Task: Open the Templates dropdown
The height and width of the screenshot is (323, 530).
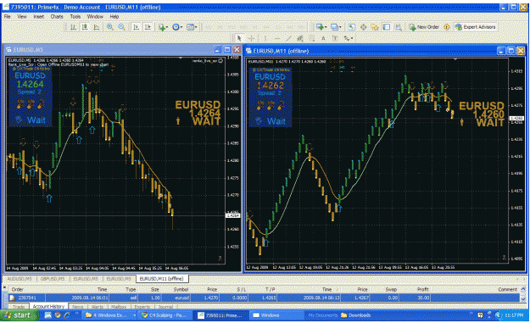Action: point(192,27)
